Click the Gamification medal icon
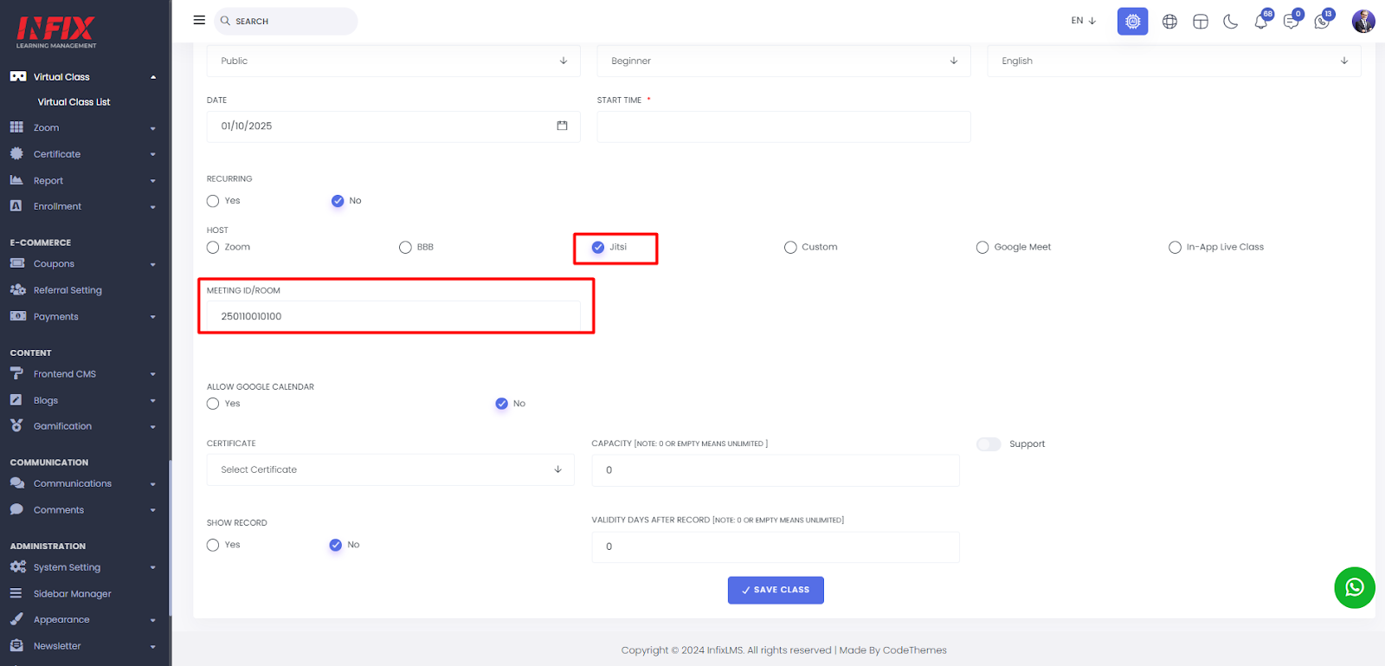This screenshot has width=1385, height=666. coord(16,426)
